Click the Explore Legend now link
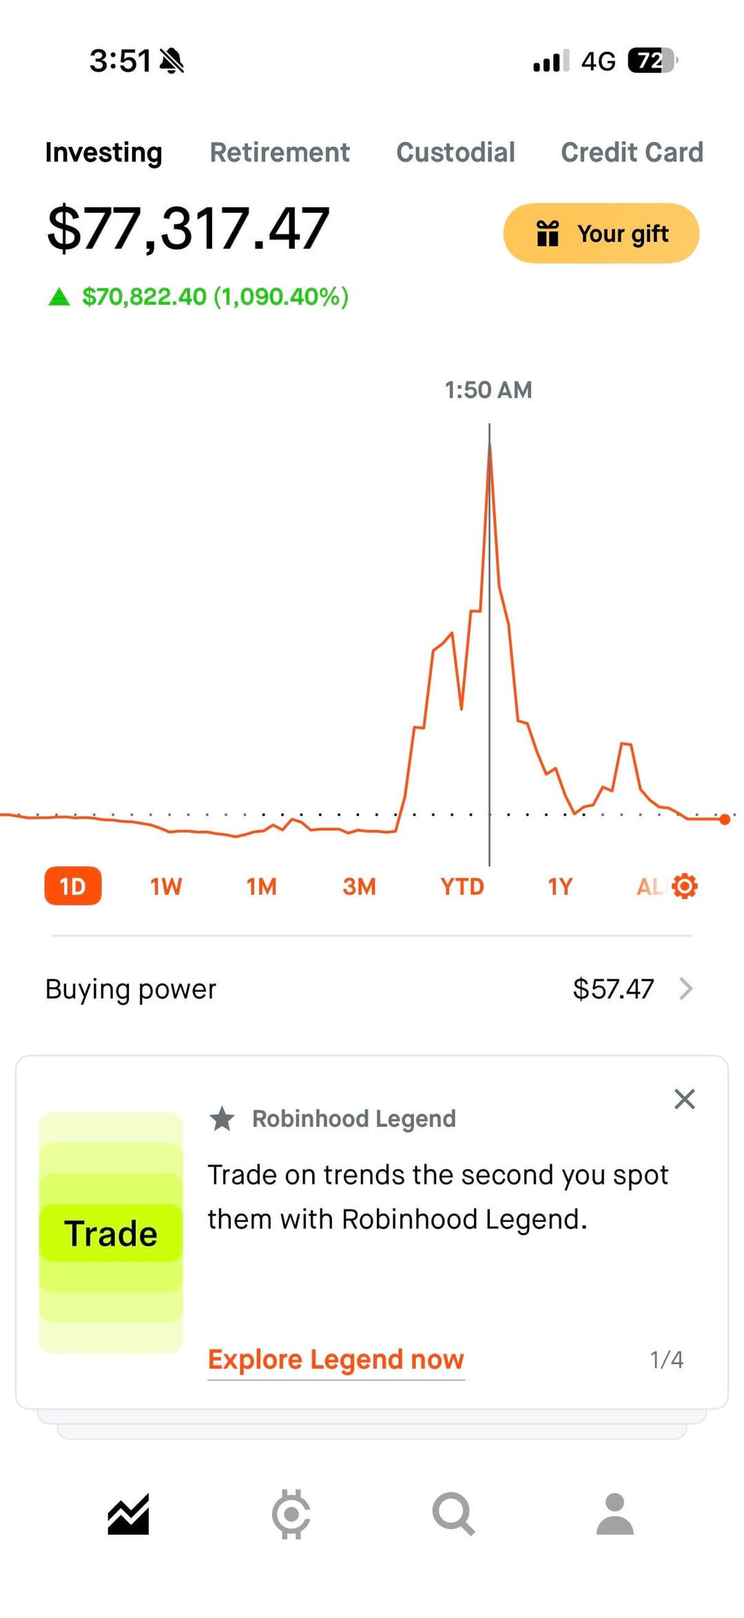744x1618 pixels. point(336,1360)
